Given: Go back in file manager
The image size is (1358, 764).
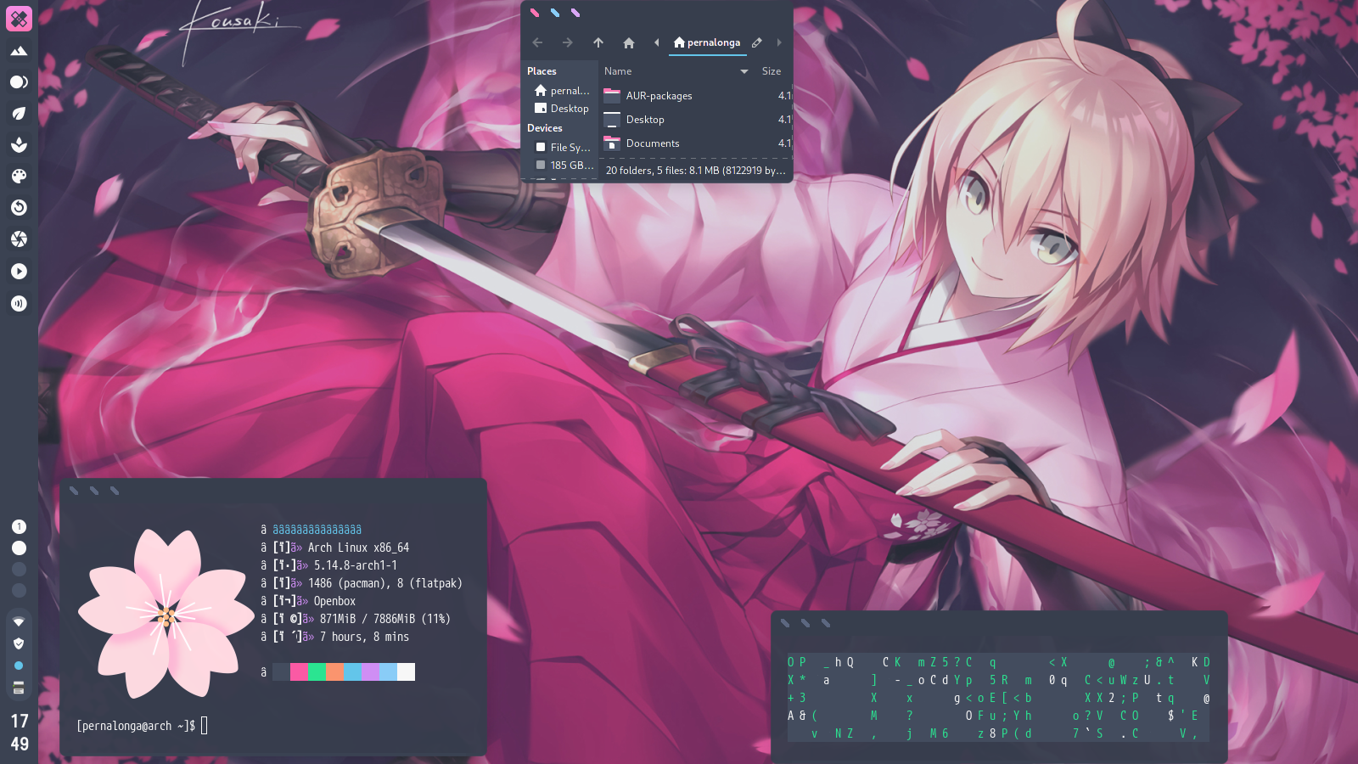Looking at the screenshot, I should (x=537, y=42).
